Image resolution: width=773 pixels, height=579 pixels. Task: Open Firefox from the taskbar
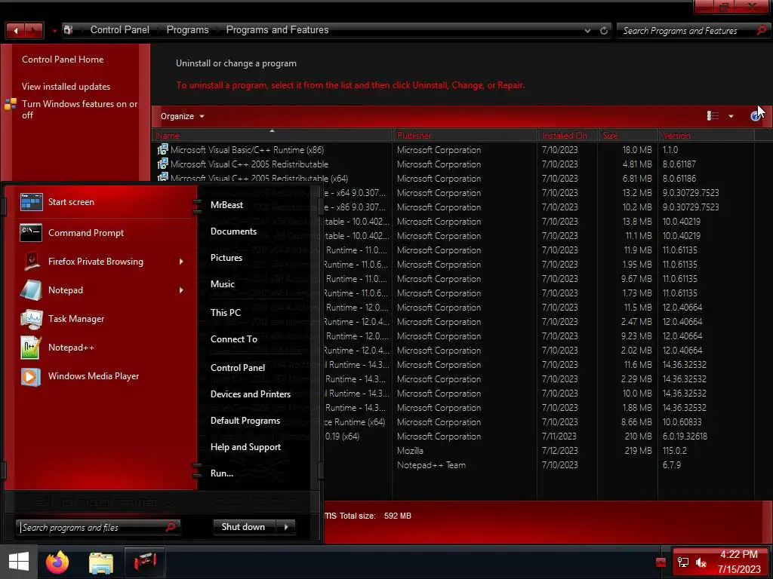click(57, 562)
